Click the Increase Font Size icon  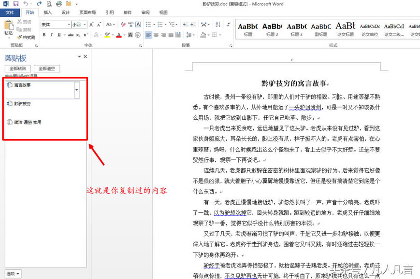[x=91, y=25]
